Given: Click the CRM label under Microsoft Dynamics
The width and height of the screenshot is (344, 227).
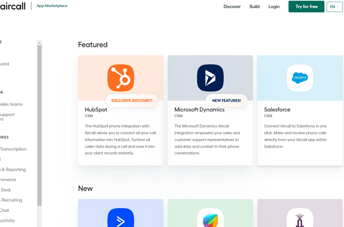Looking at the screenshot, I should pos(179,116).
